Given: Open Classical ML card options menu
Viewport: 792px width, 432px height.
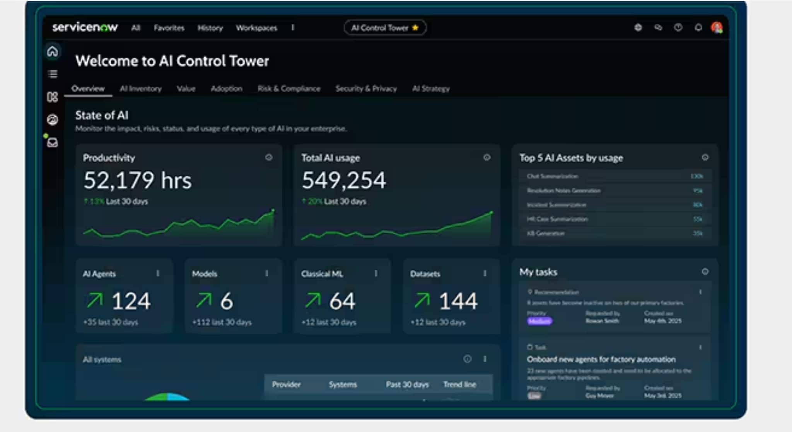Looking at the screenshot, I should [x=376, y=274].
